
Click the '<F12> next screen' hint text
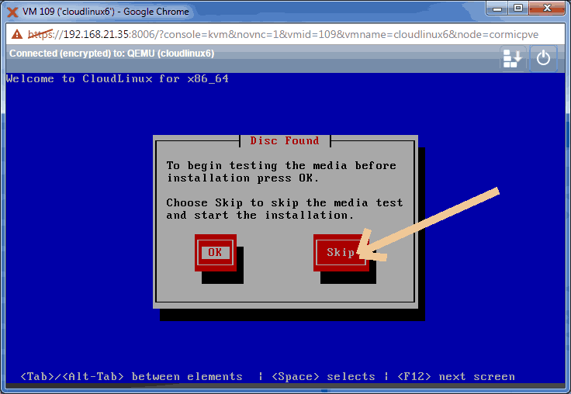tap(456, 376)
